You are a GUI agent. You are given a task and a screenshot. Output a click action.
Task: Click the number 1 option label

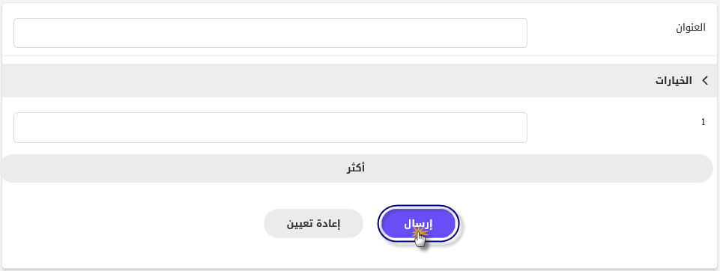[703, 122]
